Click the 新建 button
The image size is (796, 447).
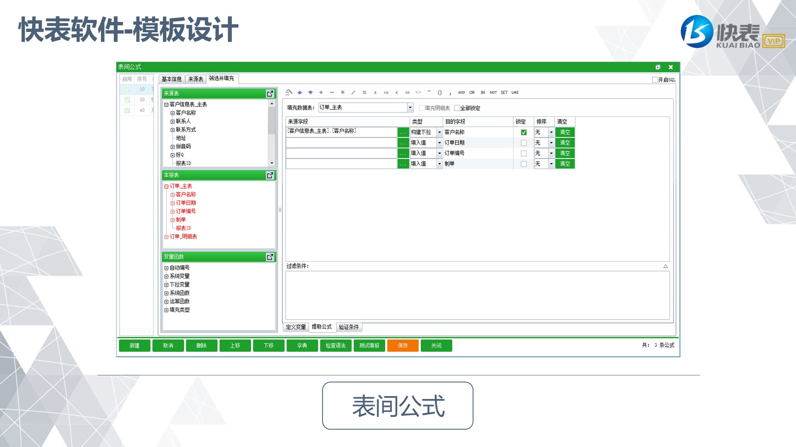tap(134, 346)
